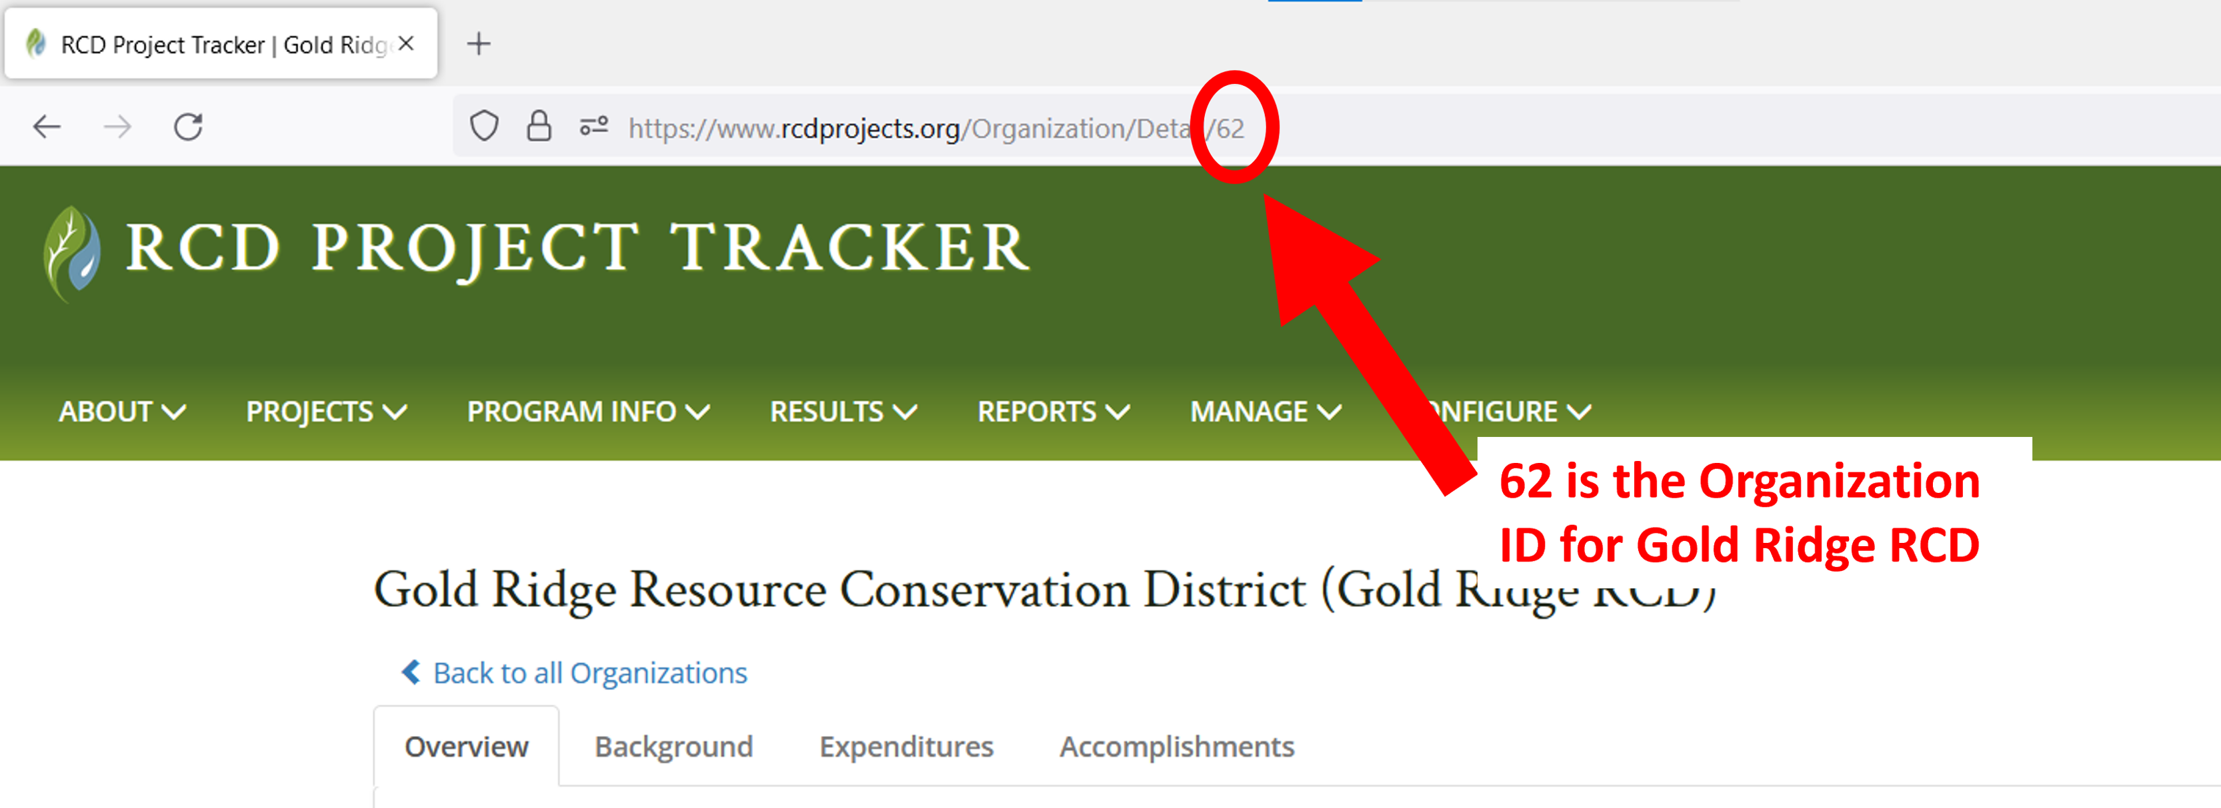Switch to the Expenditures tab
This screenshot has height=808, width=2221.
(x=906, y=746)
